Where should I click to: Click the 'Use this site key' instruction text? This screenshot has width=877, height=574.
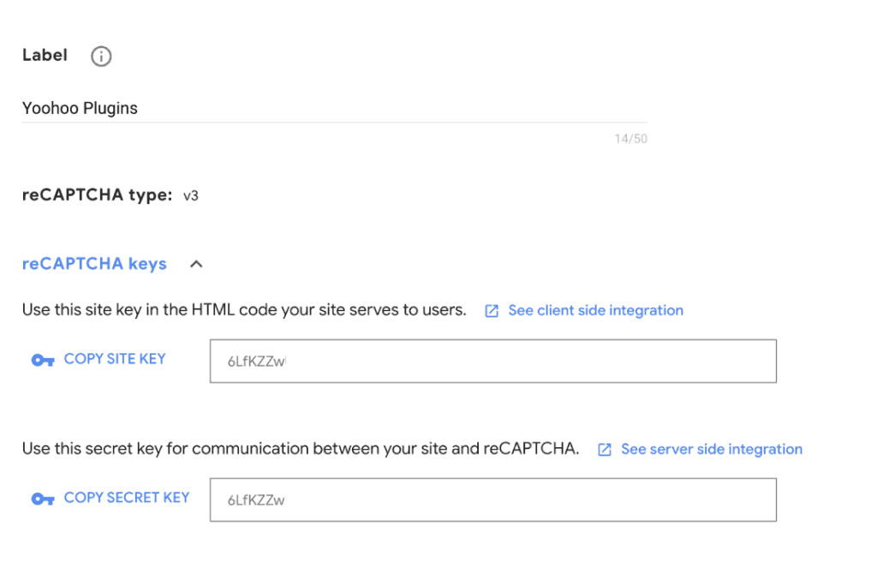point(244,310)
